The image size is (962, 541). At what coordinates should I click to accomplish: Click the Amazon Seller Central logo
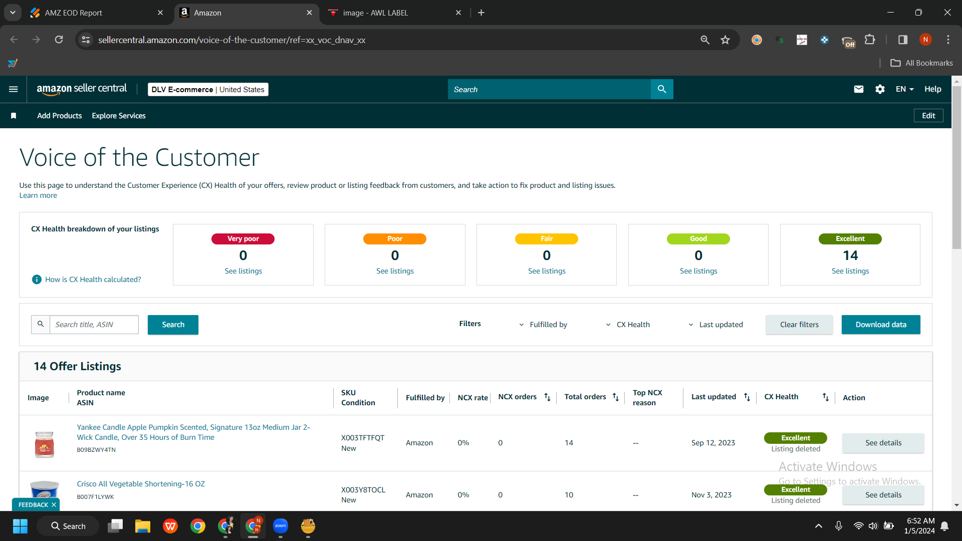82,89
